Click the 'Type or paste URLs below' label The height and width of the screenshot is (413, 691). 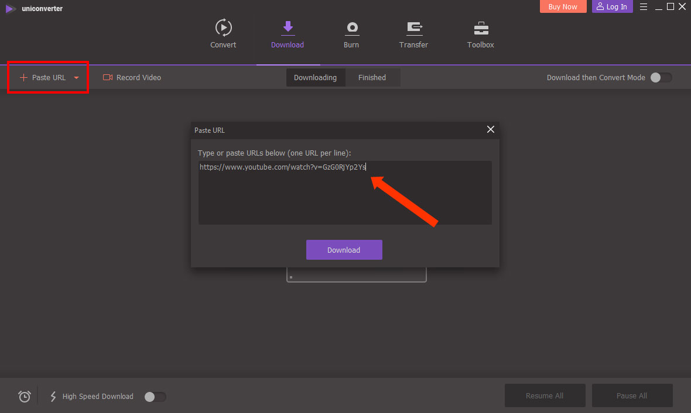click(274, 153)
